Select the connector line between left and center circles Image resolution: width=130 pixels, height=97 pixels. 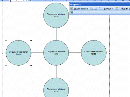(x=37, y=53)
